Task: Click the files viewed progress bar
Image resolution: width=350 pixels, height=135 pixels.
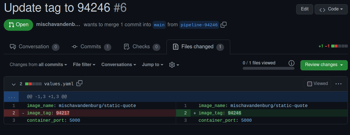Action: [268, 68]
